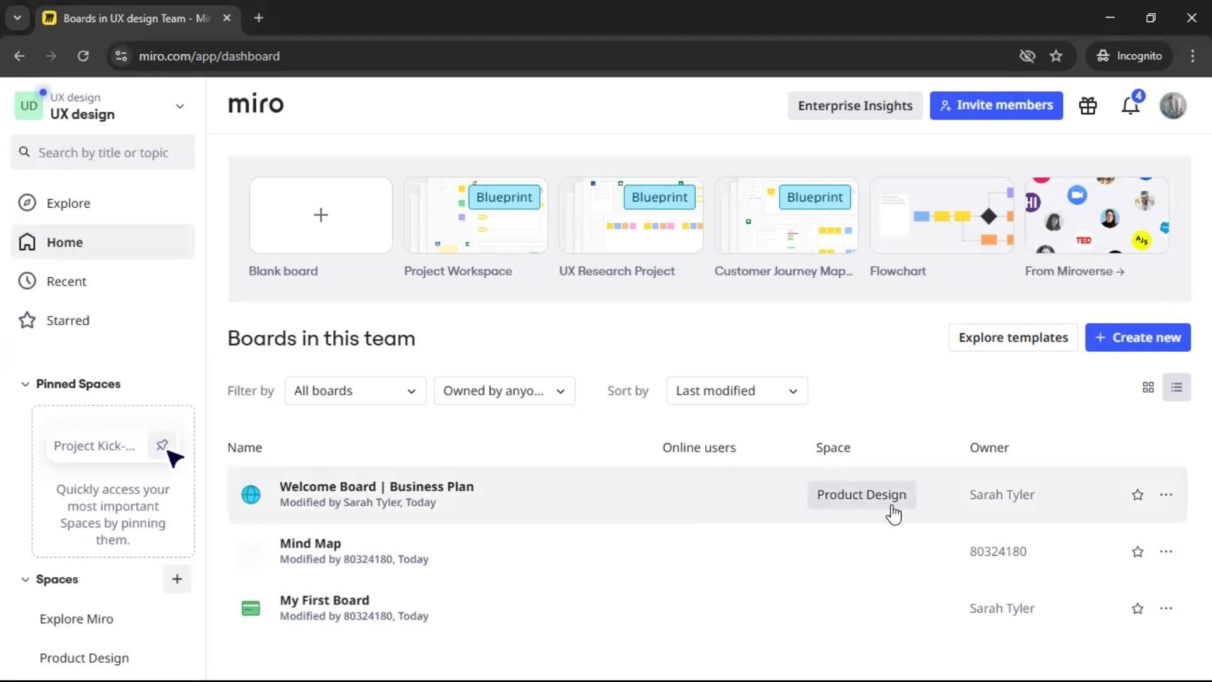
Task: Open the Owned by anyone dropdown
Action: pos(504,391)
